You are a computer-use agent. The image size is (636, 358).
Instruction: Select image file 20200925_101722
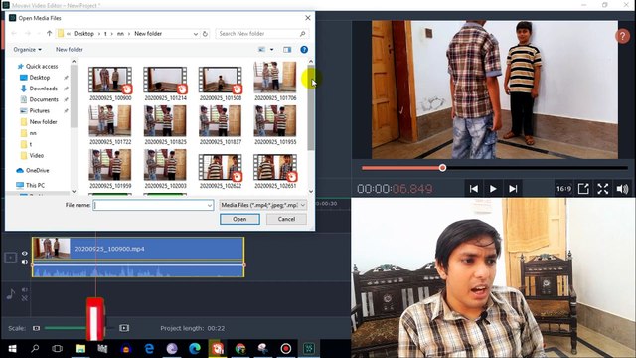click(110, 125)
